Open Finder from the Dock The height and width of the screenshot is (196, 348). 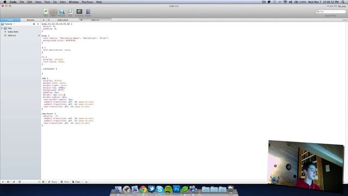[118, 189]
